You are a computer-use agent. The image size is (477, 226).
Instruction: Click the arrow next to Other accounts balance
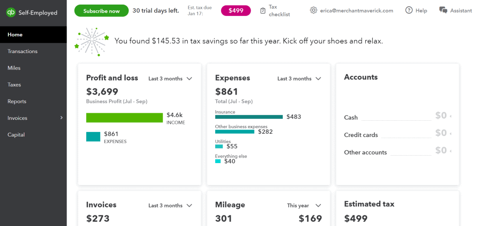tap(450, 151)
